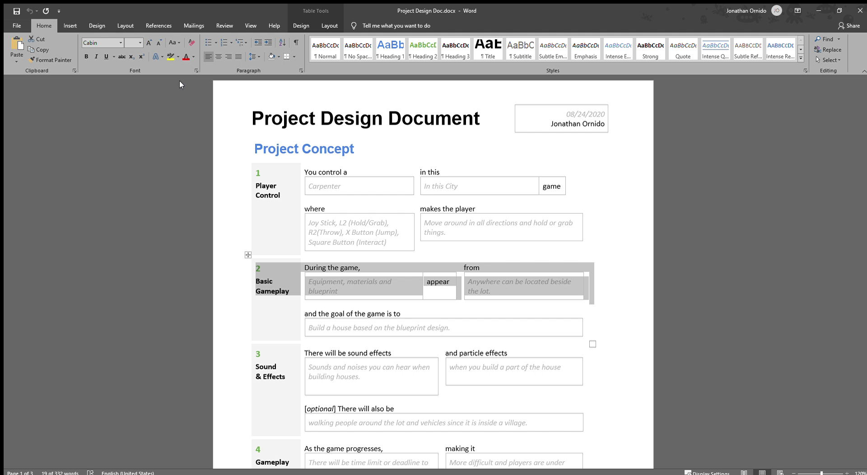Toggle Show/Hide paragraph marks
Viewport: 867px width, 475px height.
point(296,42)
